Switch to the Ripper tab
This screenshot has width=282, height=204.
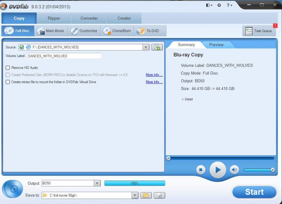54,18
